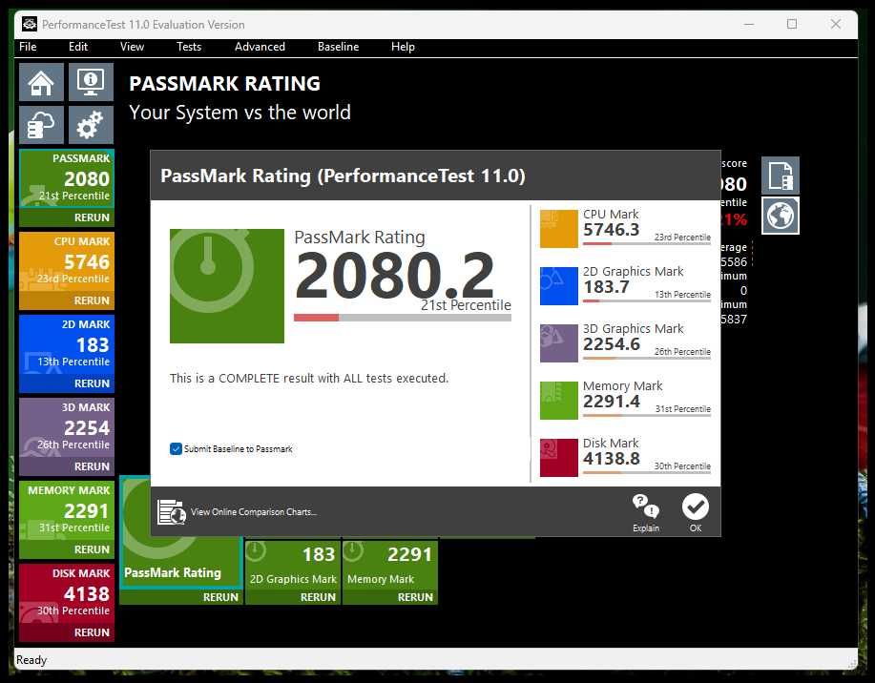Image resolution: width=875 pixels, height=683 pixels.
Task: Click the Memory Mark percentile bar
Action: (647, 416)
